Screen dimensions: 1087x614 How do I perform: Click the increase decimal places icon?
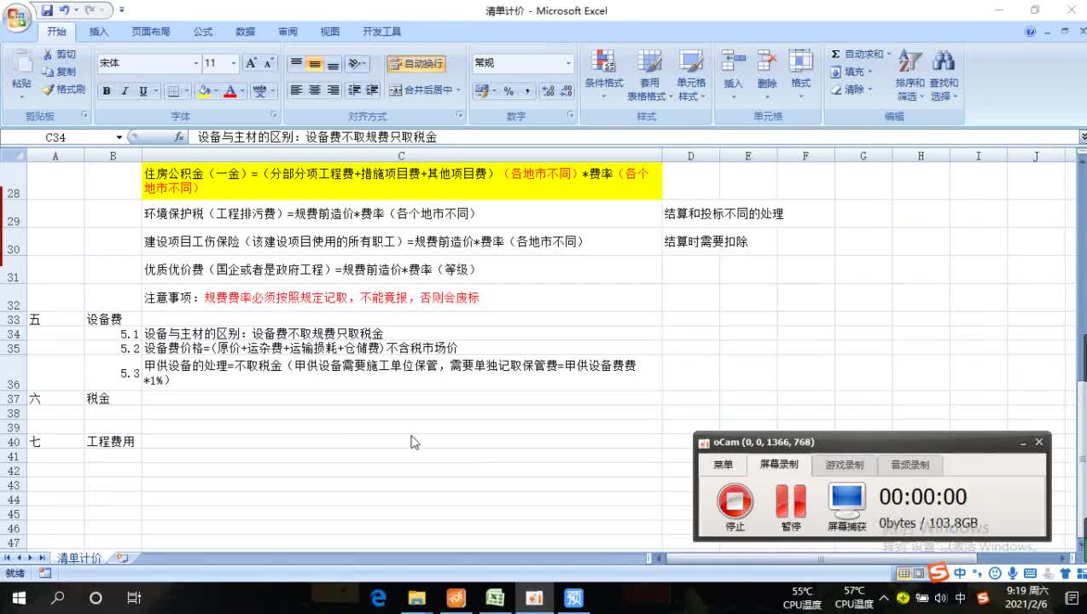pos(547,91)
